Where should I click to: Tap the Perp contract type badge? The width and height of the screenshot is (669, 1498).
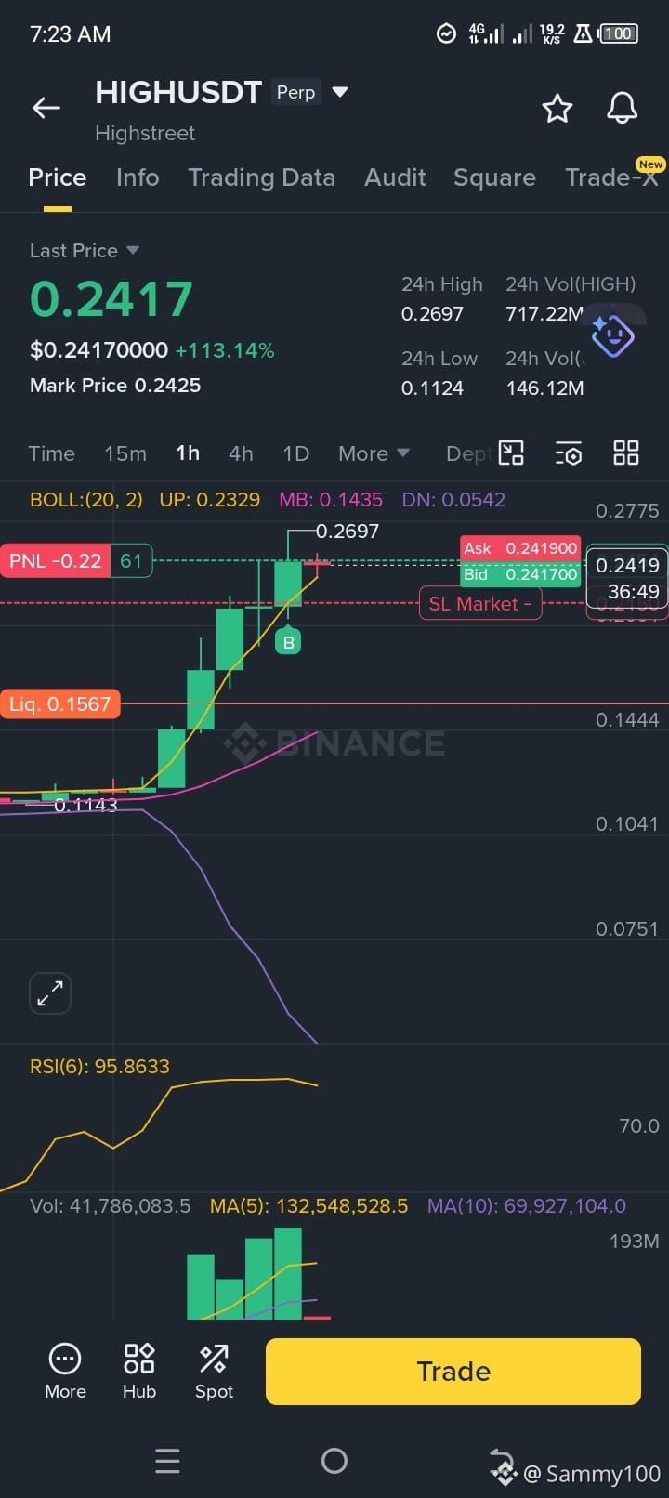pos(295,92)
